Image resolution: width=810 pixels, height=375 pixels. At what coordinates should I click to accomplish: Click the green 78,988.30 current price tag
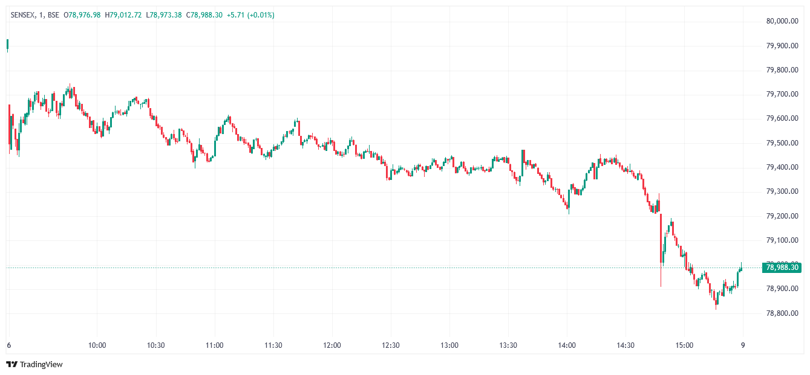(x=782, y=268)
